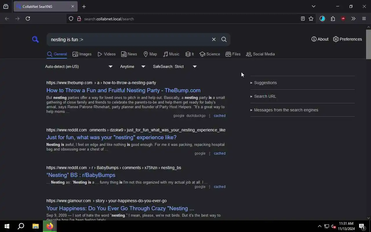Focus the search query input field
The height and width of the screenshot is (232, 371).
click(x=129, y=39)
